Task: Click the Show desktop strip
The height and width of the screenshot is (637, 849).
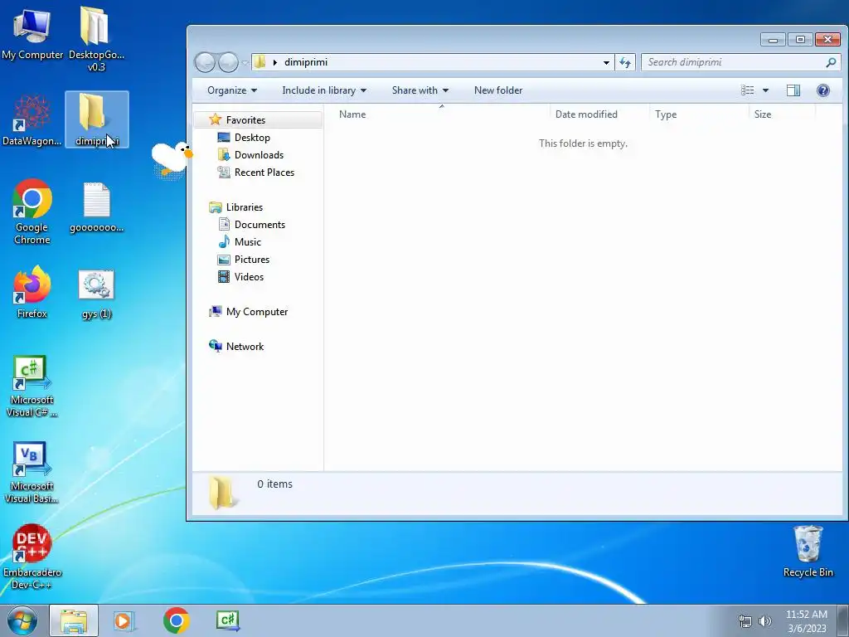Action: coord(843,620)
